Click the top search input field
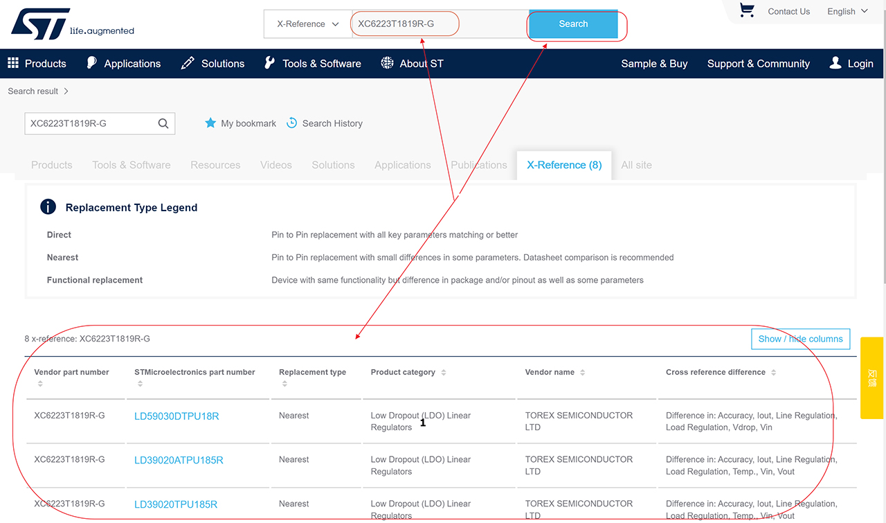The width and height of the screenshot is (886, 523). [440, 24]
